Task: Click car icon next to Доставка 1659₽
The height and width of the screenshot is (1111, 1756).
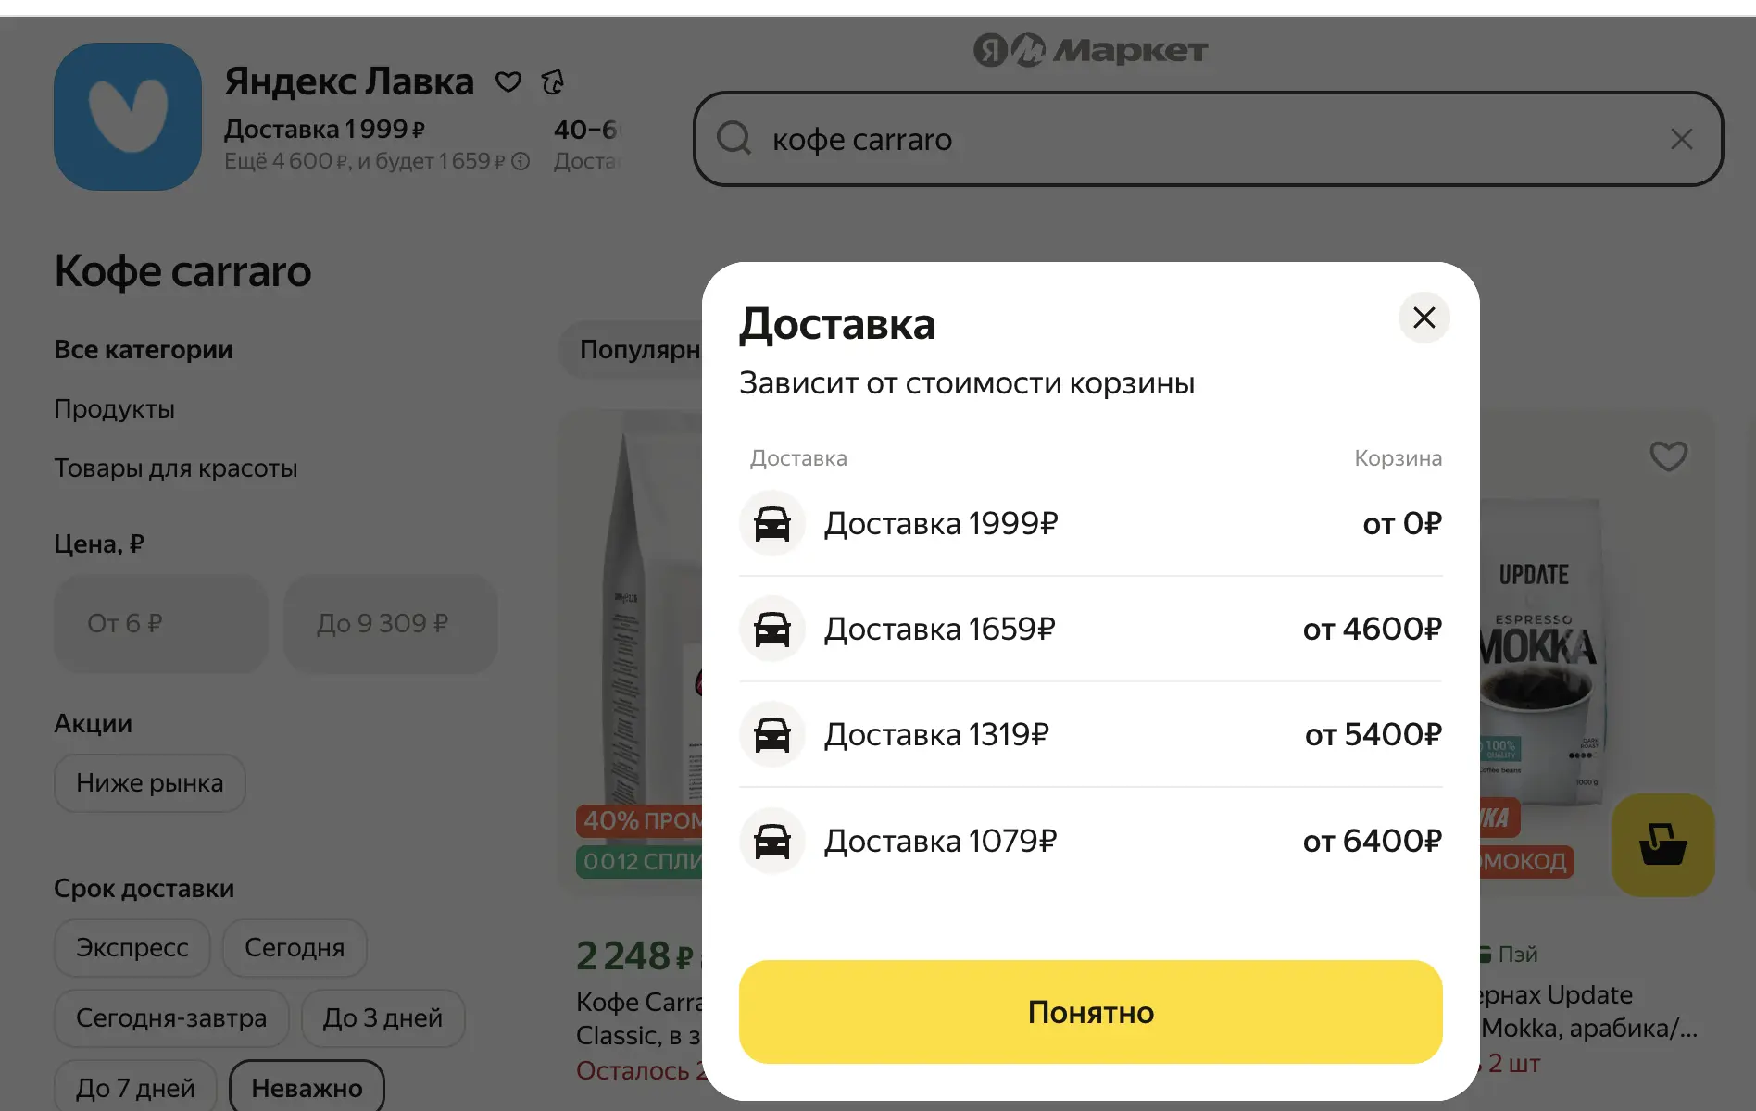Action: coord(772,630)
